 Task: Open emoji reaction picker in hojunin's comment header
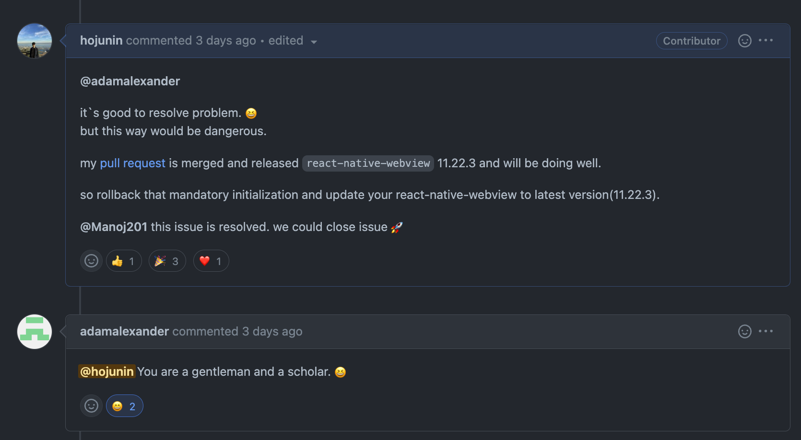(x=744, y=41)
